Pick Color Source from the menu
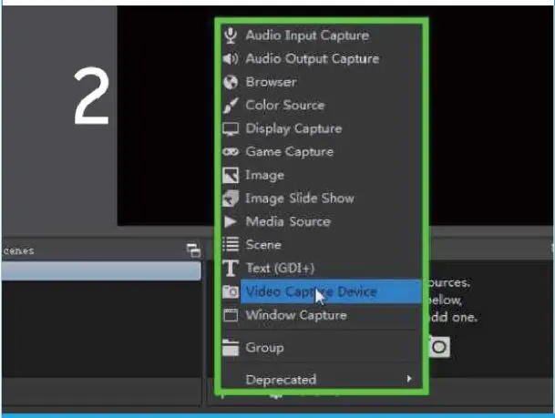This screenshot has height=418, width=555. pos(321,106)
